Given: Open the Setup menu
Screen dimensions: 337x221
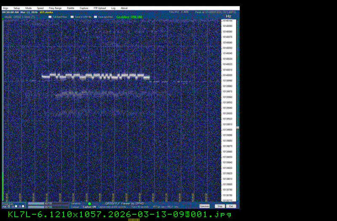Looking at the screenshot, I should pos(16,8).
